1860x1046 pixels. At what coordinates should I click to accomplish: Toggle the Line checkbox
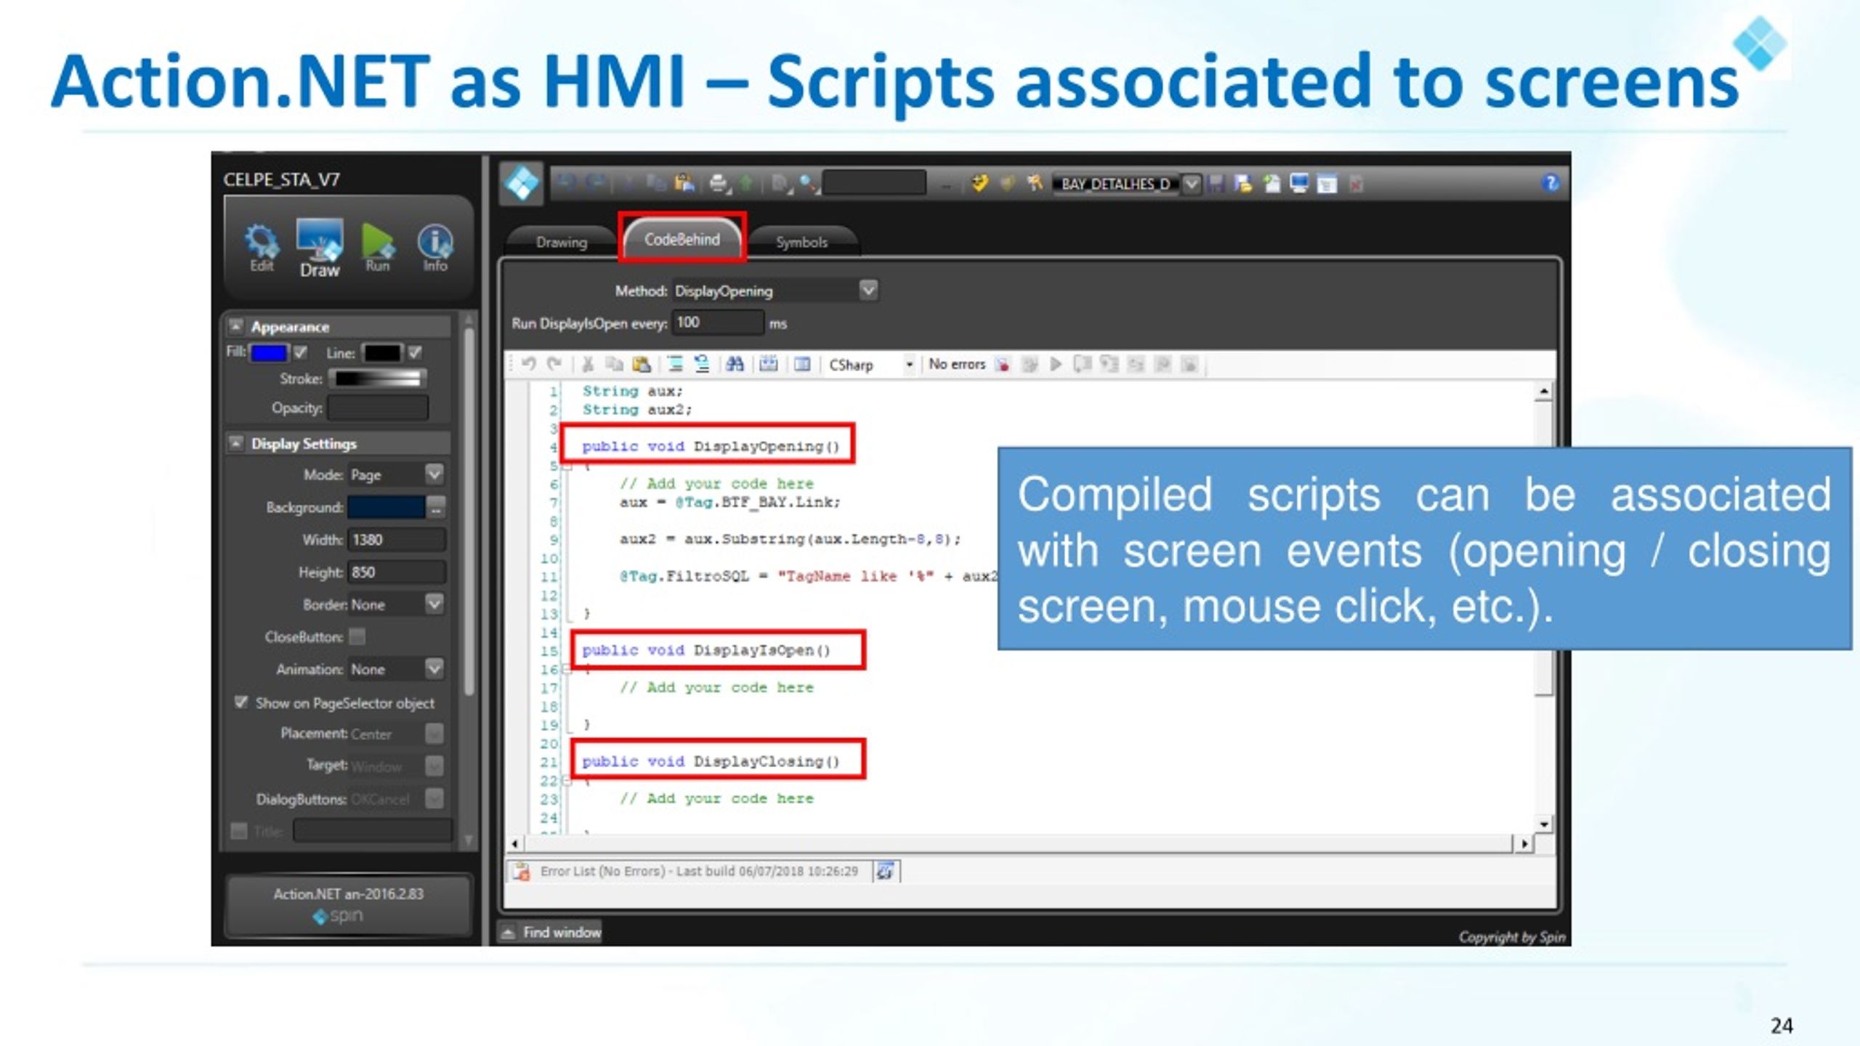pyautogui.click(x=415, y=353)
